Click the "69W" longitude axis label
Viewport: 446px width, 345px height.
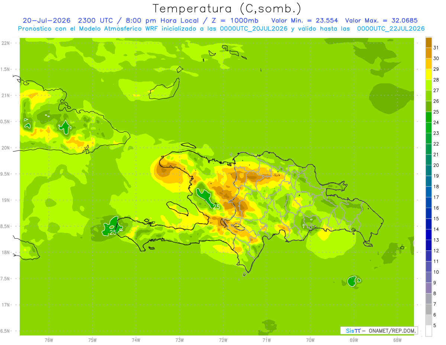(354, 340)
